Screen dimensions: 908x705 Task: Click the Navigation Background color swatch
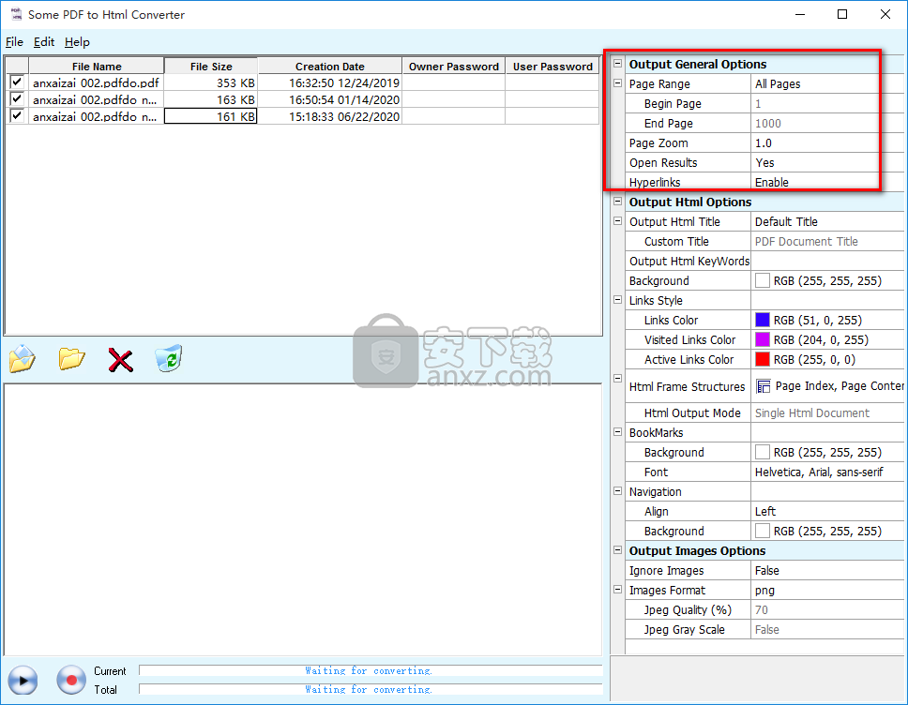[x=763, y=531]
